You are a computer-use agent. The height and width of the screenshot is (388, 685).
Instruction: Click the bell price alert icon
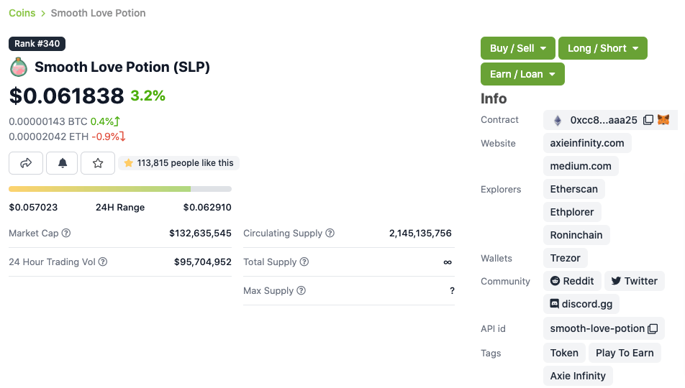[63, 163]
